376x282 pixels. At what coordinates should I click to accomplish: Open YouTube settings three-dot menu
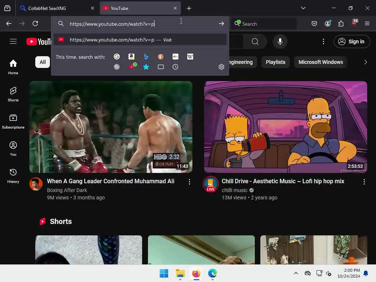point(323,41)
